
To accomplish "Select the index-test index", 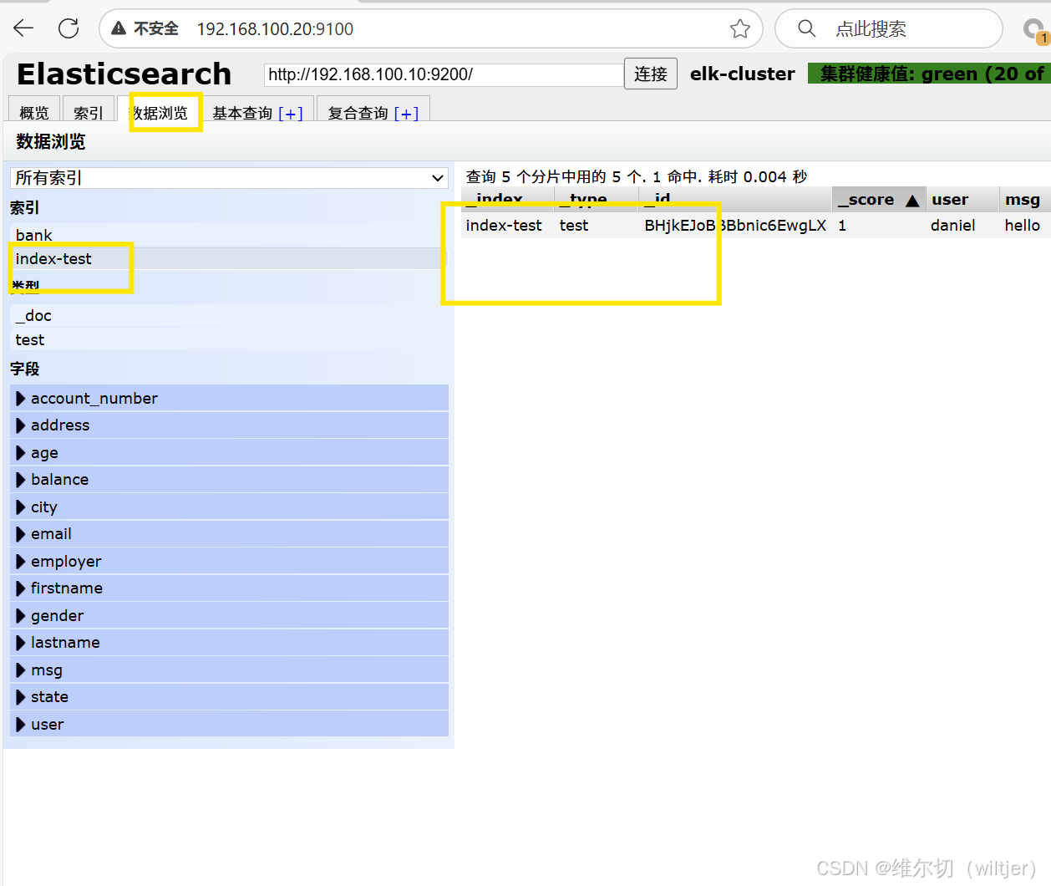I will 229,259.
